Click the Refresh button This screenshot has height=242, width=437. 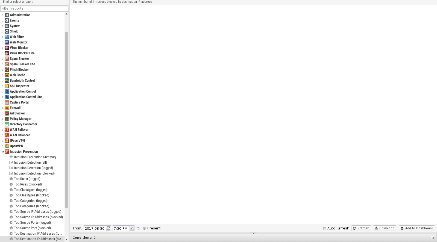(x=361, y=228)
